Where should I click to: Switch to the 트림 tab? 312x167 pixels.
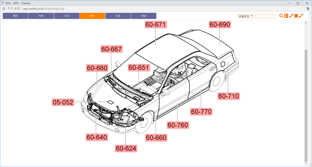118,16
